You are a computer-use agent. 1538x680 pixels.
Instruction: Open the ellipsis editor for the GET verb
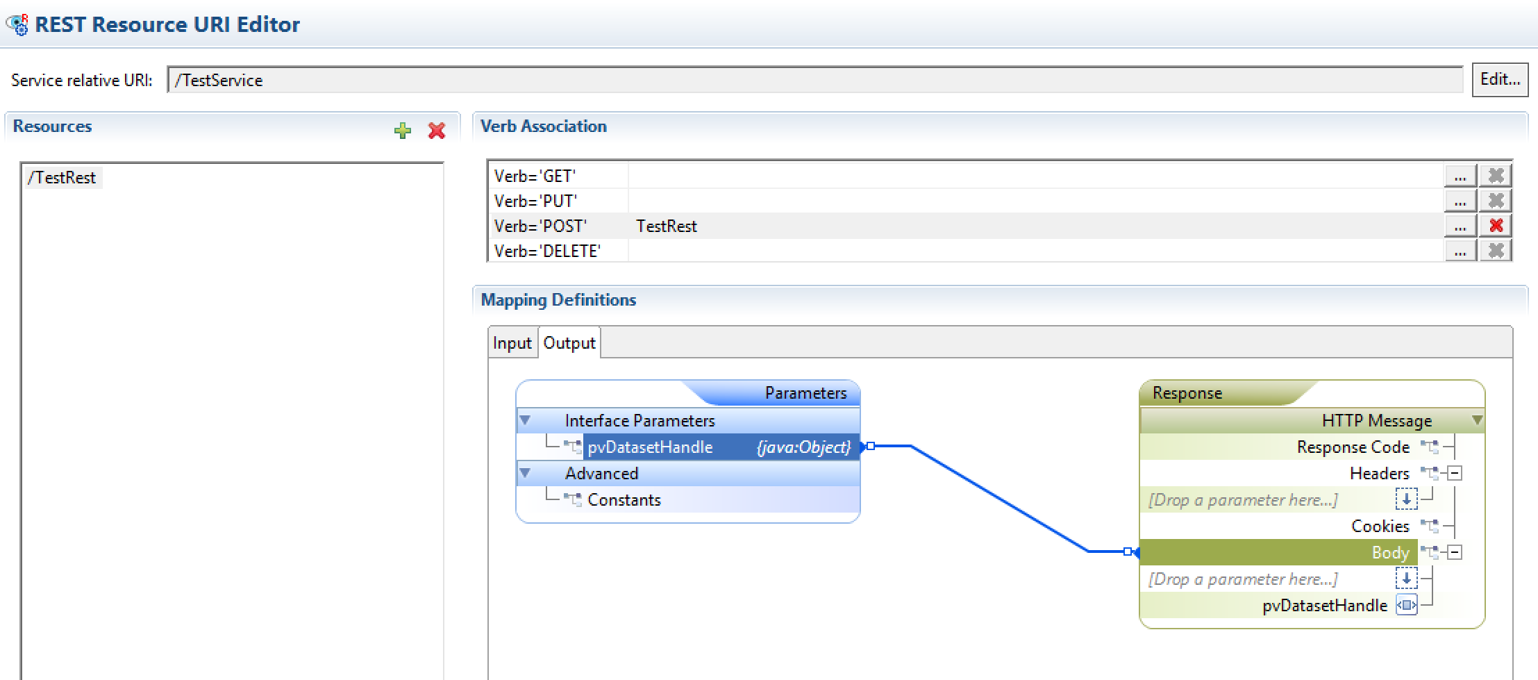1460,175
